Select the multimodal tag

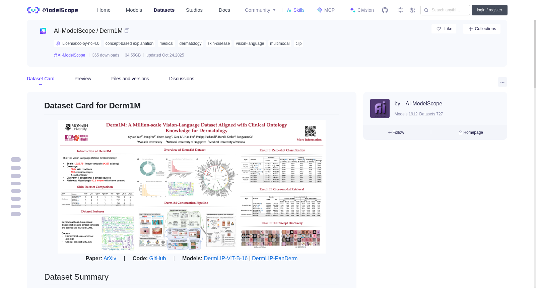[x=280, y=43]
